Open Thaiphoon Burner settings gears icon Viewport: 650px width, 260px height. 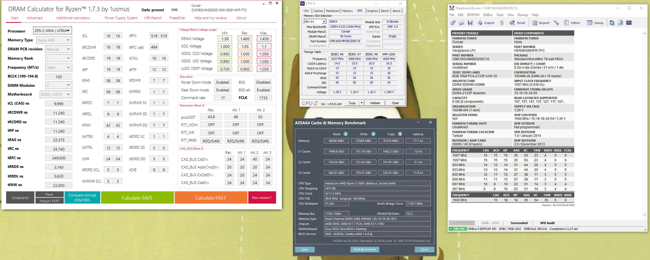click(453, 23)
